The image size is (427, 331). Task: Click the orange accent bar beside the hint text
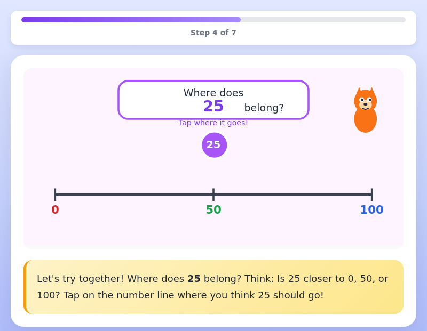[x=25, y=287]
